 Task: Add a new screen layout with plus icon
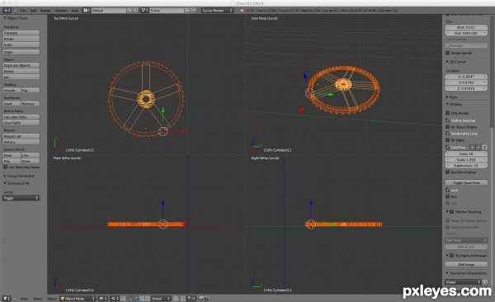(130, 11)
